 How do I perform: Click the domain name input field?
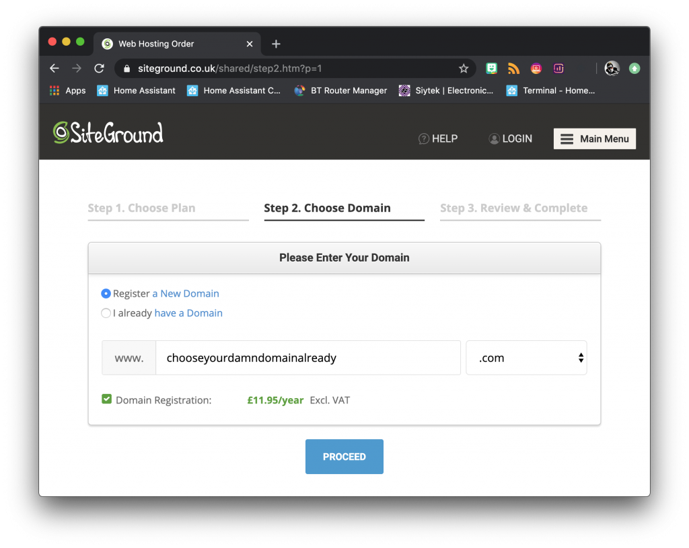click(x=308, y=358)
